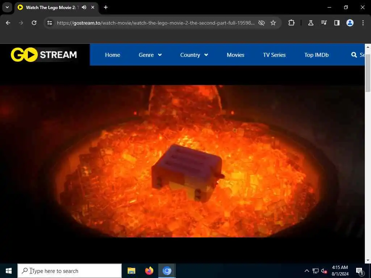Go to Home in site navigation
Screen dimensions: 371x278
click(x=112, y=55)
